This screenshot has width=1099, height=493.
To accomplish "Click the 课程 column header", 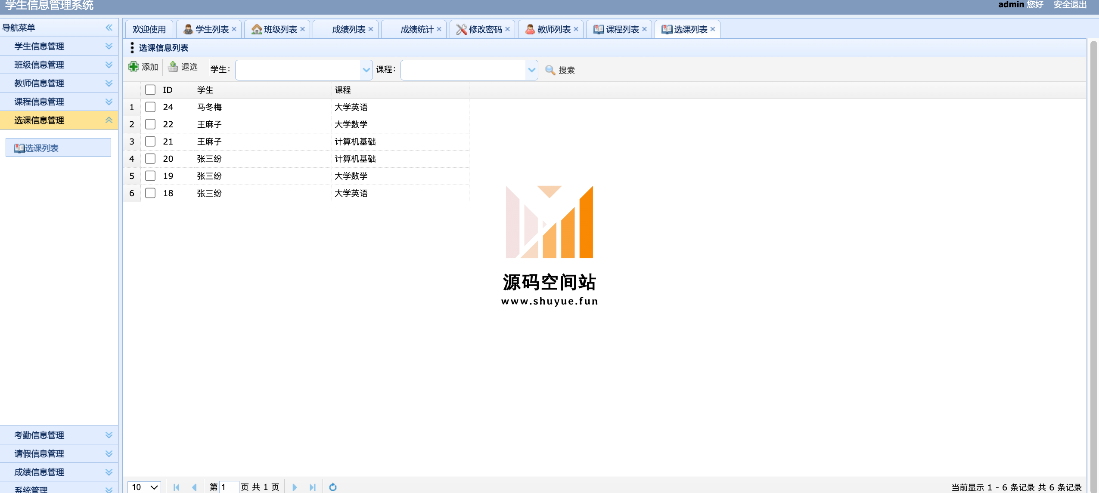I will (x=400, y=90).
